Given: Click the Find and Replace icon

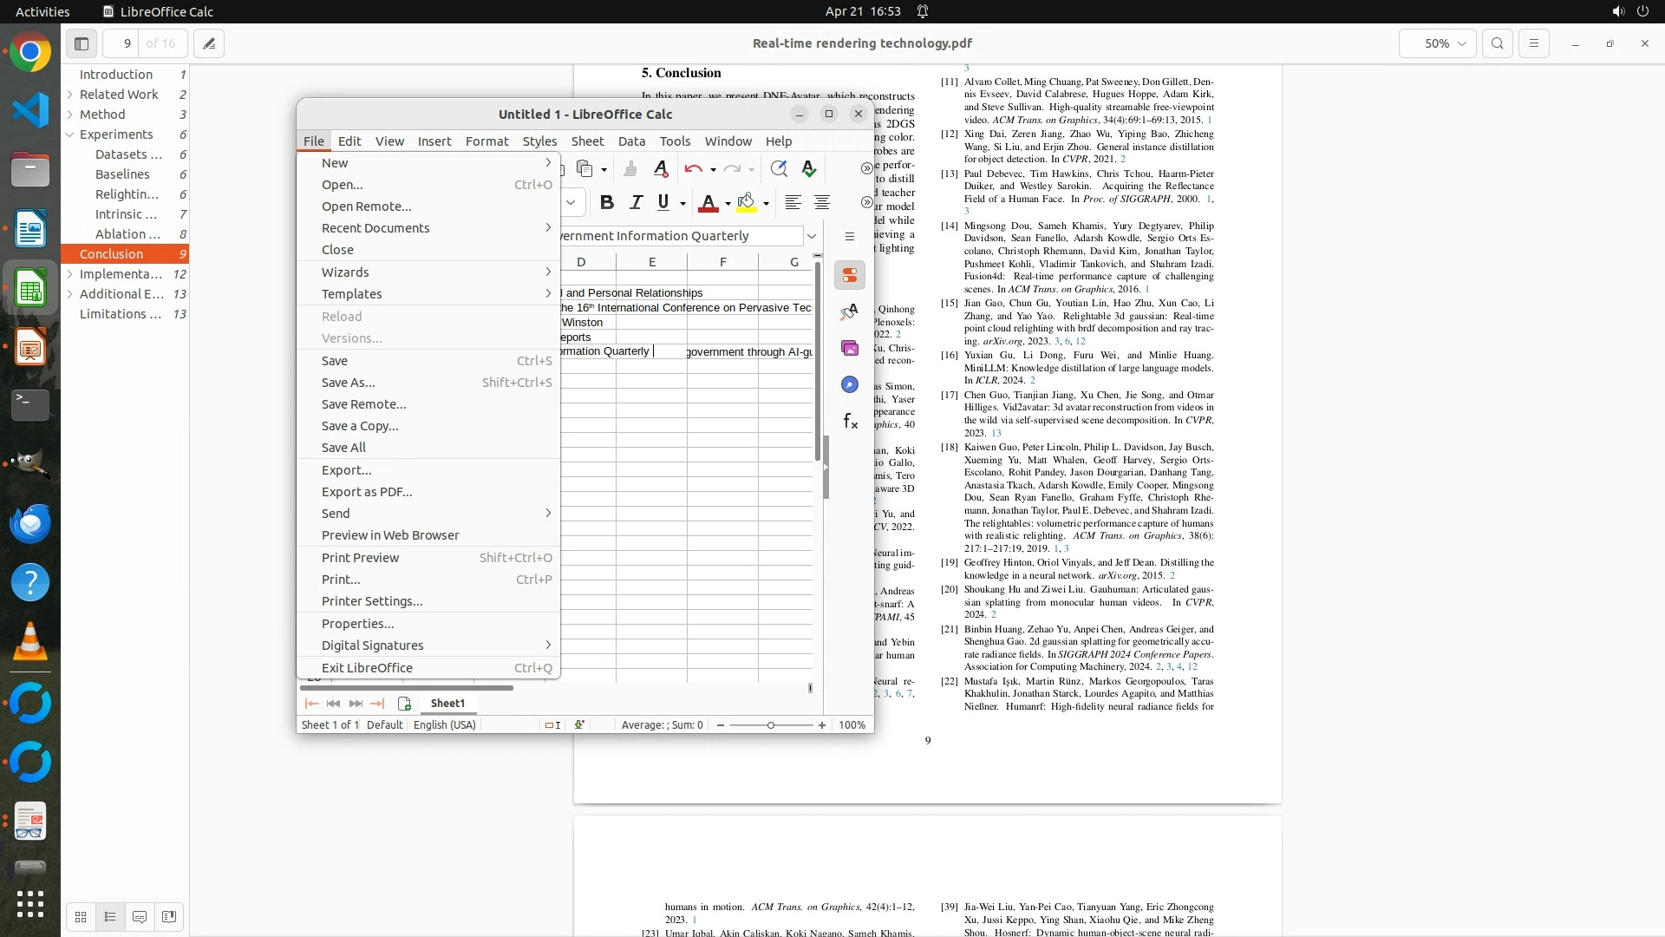Looking at the screenshot, I should click(778, 169).
